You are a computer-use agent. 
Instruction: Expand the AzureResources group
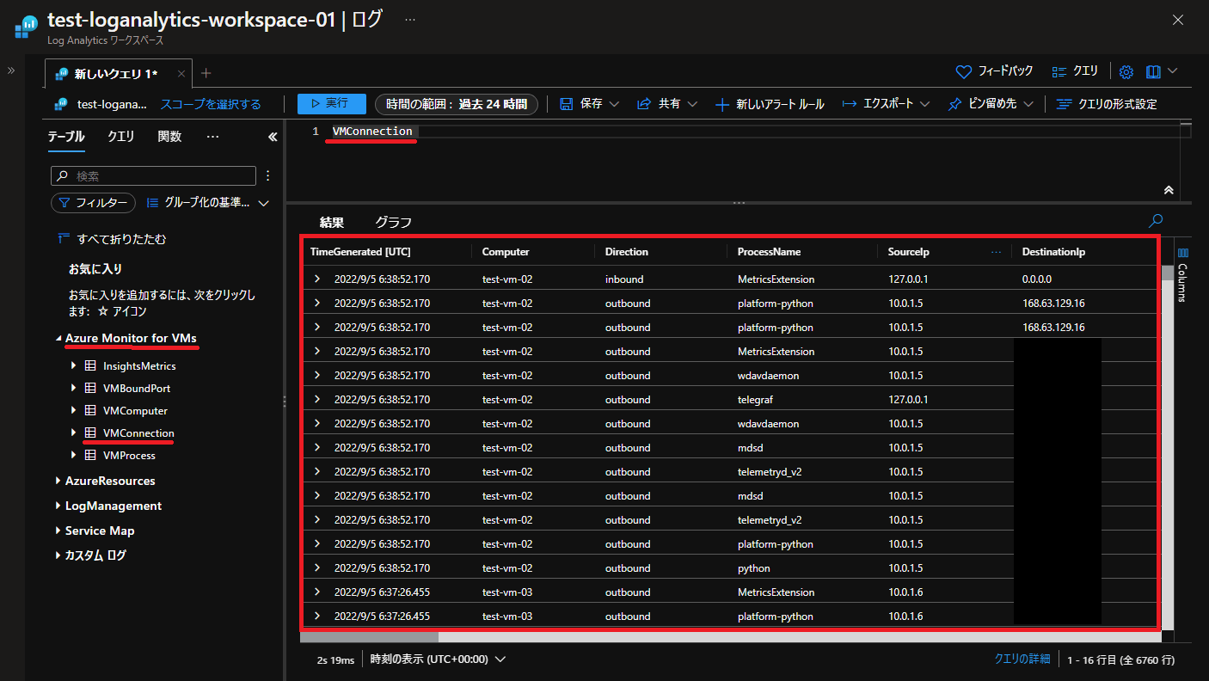(58, 481)
